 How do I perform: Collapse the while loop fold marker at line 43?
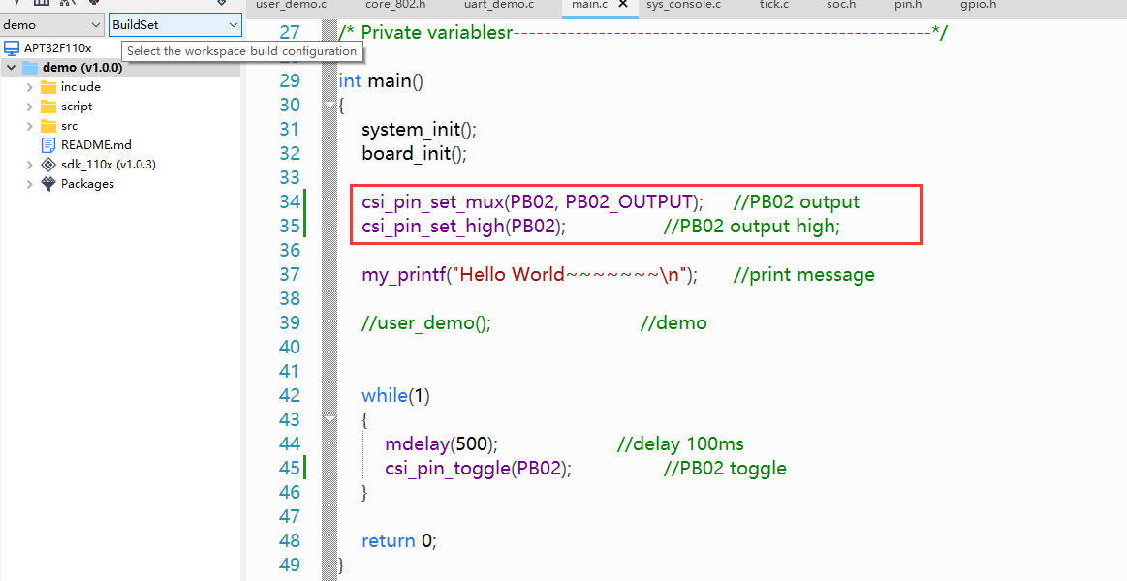pyautogui.click(x=329, y=419)
